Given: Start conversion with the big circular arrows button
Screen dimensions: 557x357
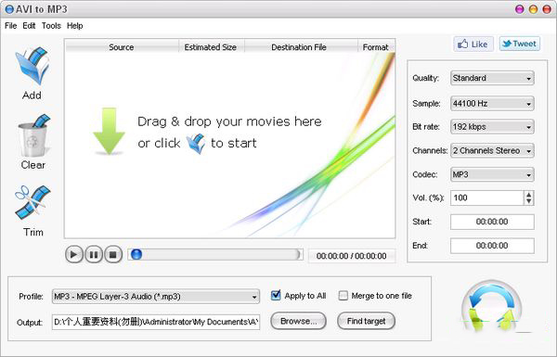Looking at the screenshot, I should pyautogui.click(x=491, y=307).
